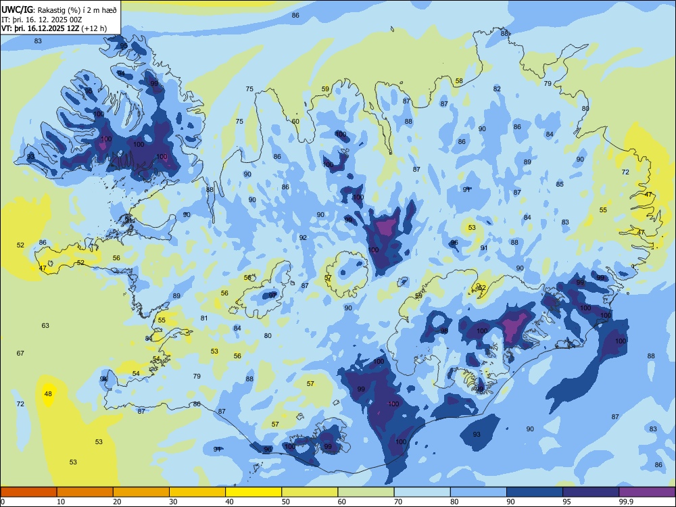Click the legend tick label '99.9'
Screen dimensions: 676x507
pos(626,502)
